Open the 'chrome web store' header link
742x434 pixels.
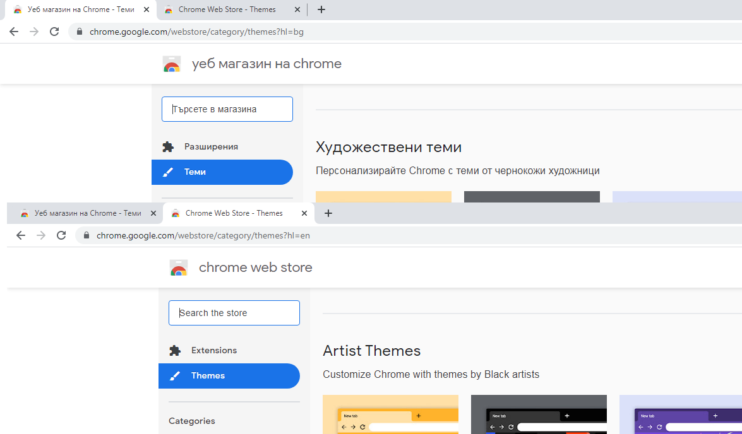(x=256, y=267)
